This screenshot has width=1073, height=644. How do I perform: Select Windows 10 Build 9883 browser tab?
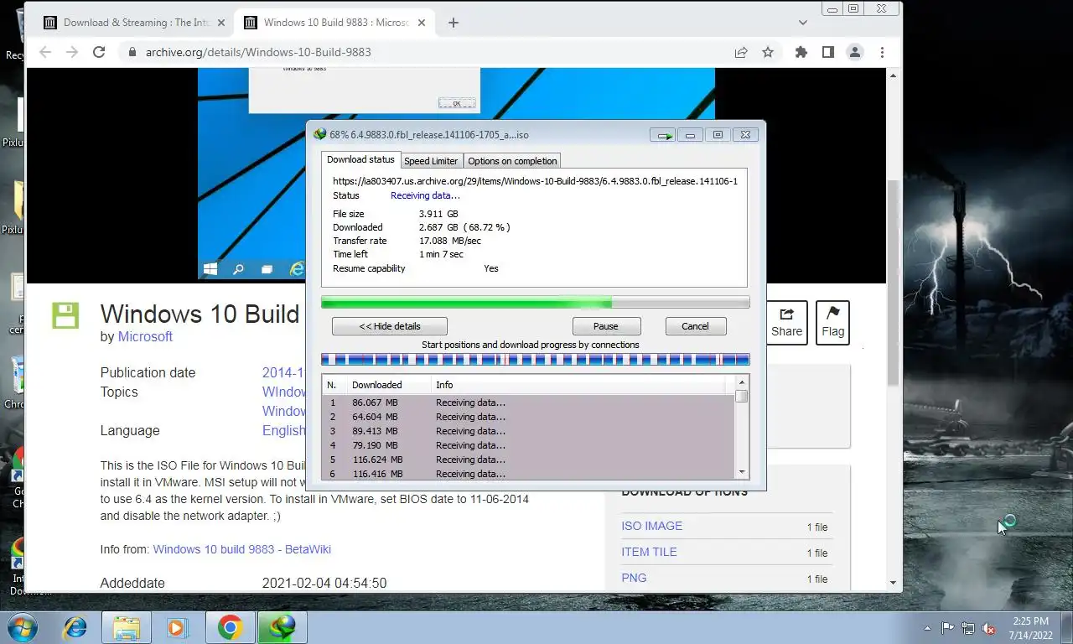(335, 23)
